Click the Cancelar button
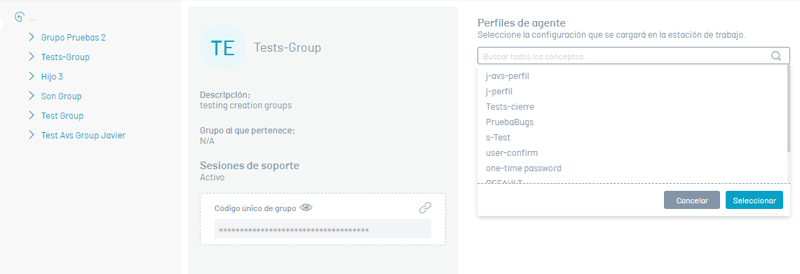800x274 pixels. tap(692, 201)
